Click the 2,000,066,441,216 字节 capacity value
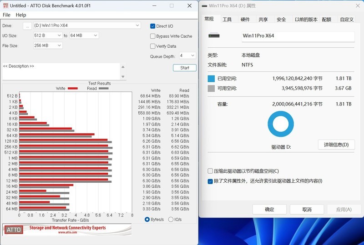The height and width of the screenshot is (245, 364). 298,104
